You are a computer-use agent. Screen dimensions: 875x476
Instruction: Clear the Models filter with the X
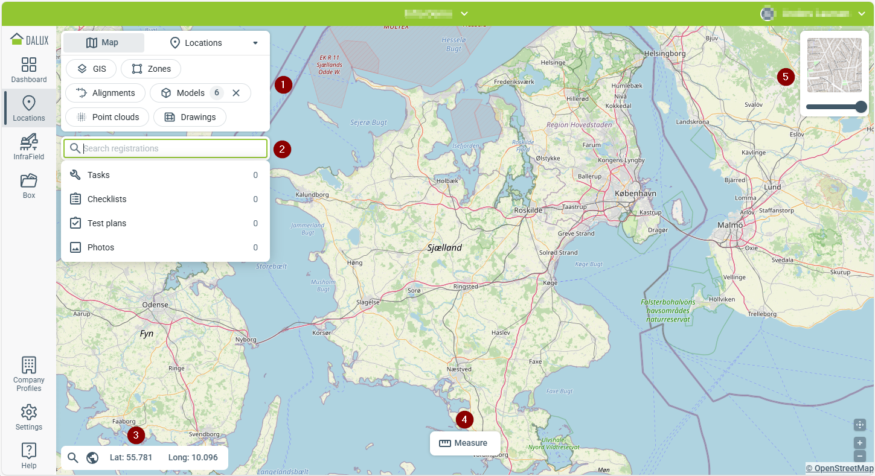click(x=236, y=93)
